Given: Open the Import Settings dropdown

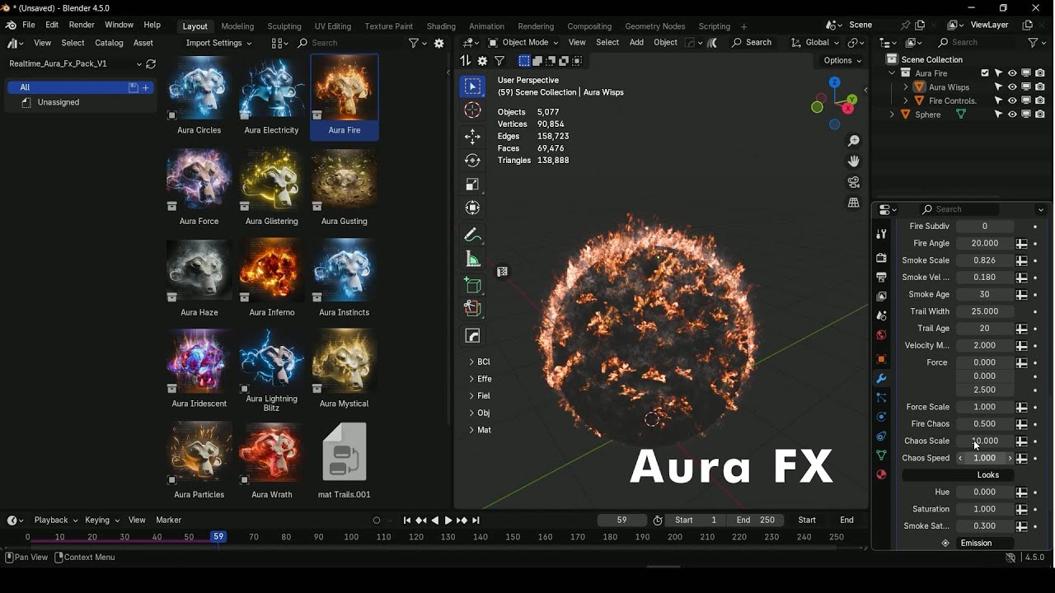Looking at the screenshot, I should click(x=218, y=43).
